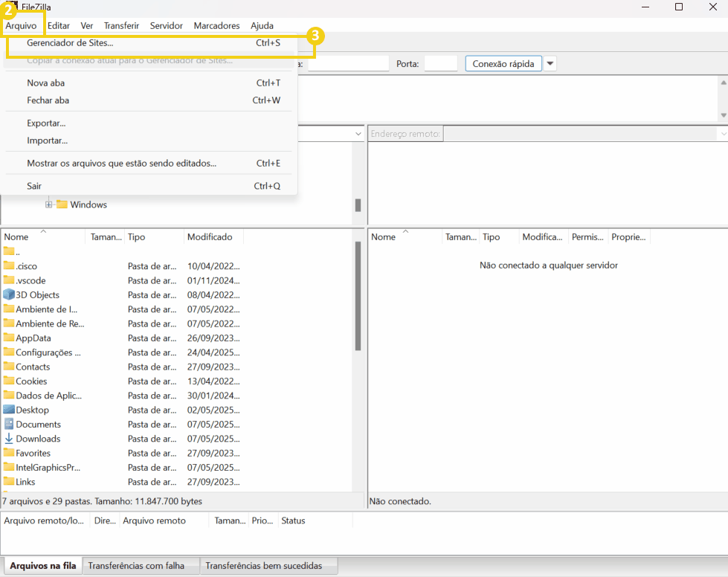This screenshot has height=577, width=728.
Task: Click the Arquivo remoto queue column header
Action: pyautogui.click(x=164, y=520)
